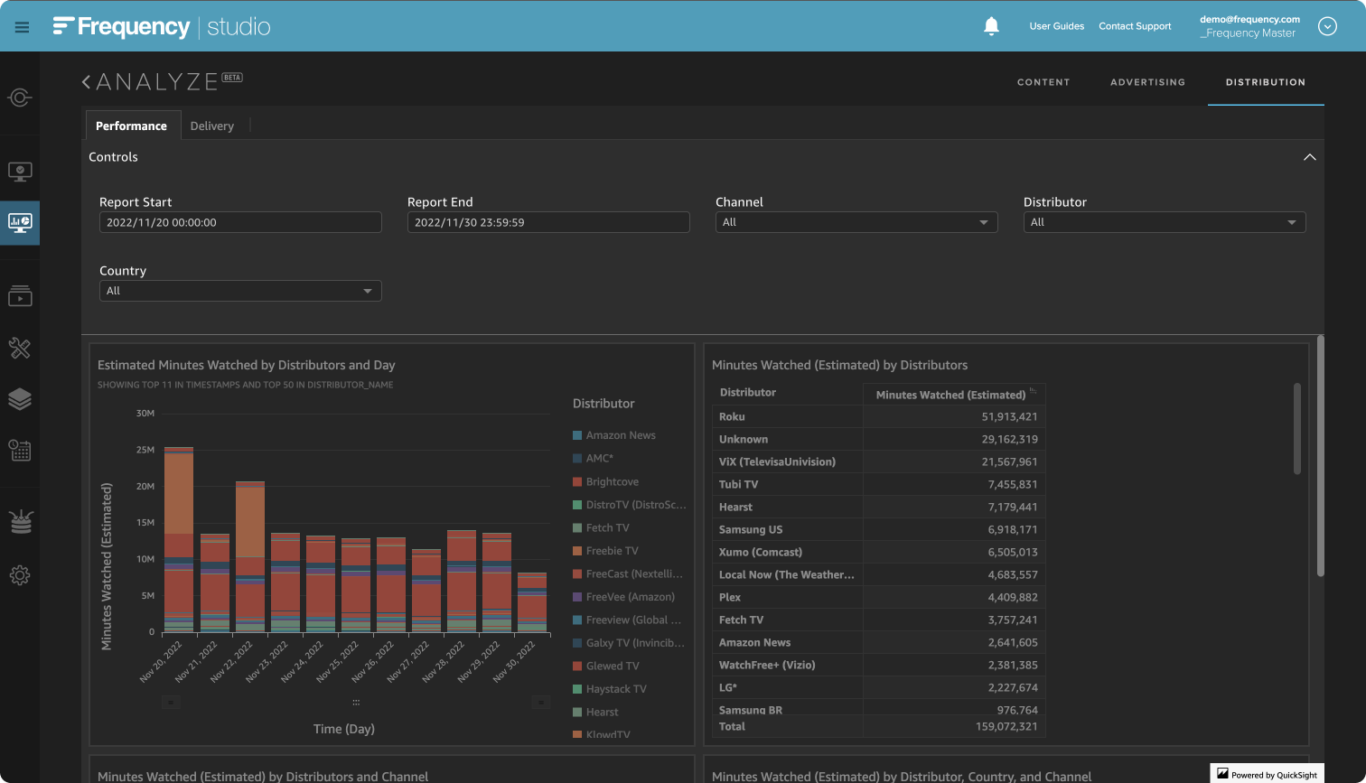
Task: Click the ViX (TelevisaUnivision) table row
Action: tap(878, 461)
